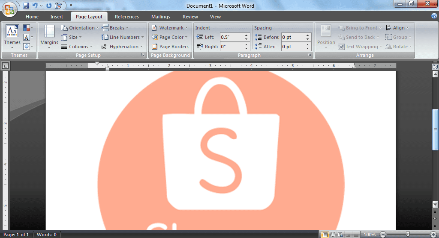
Task: Decrease the Left indent value
Action: pos(247,39)
